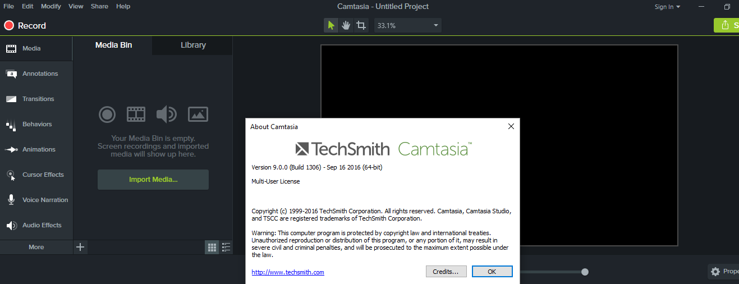This screenshot has width=739, height=284.
Task: Open the Media panel in sidebar
Action: tap(36, 48)
